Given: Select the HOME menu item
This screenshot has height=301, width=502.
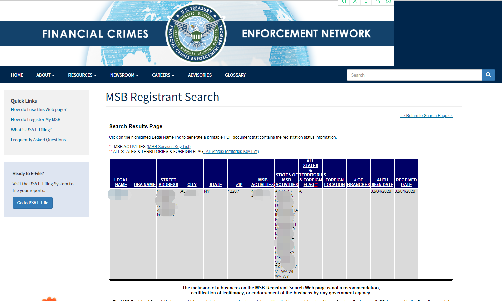Looking at the screenshot, I should click(x=17, y=75).
